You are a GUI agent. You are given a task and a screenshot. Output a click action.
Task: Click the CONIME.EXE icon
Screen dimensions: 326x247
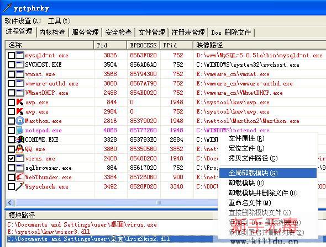pos(20,139)
